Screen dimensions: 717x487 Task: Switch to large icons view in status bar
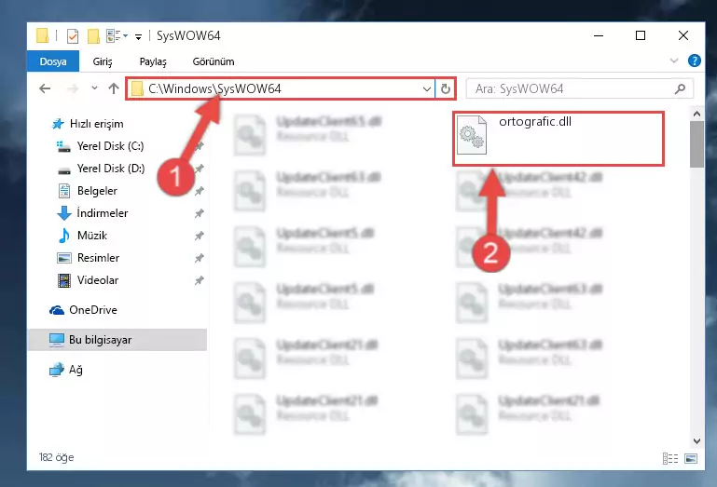coord(691,458)
